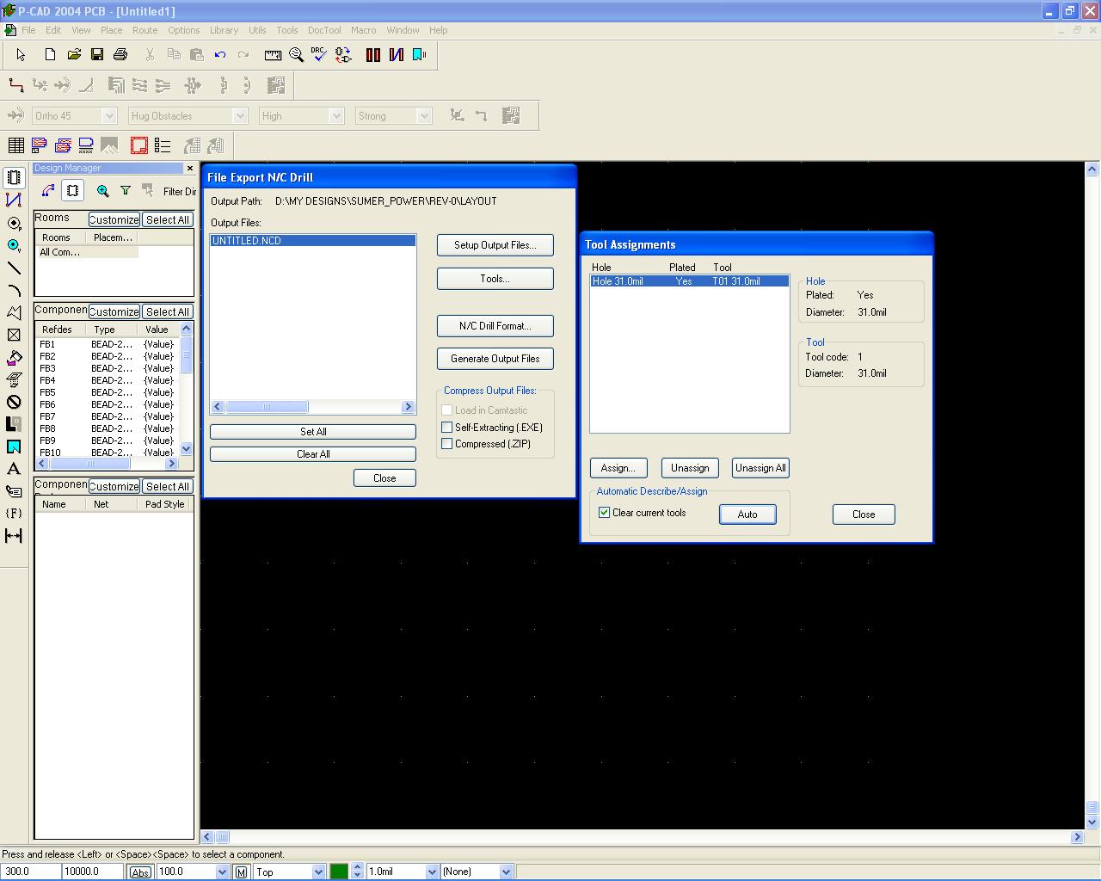Open the Macro menu
The width and height of the screenshot is (1101, 881).
[364, 30]
